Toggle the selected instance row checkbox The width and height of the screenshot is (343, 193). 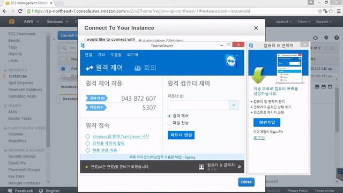click(x=63, y=69)
